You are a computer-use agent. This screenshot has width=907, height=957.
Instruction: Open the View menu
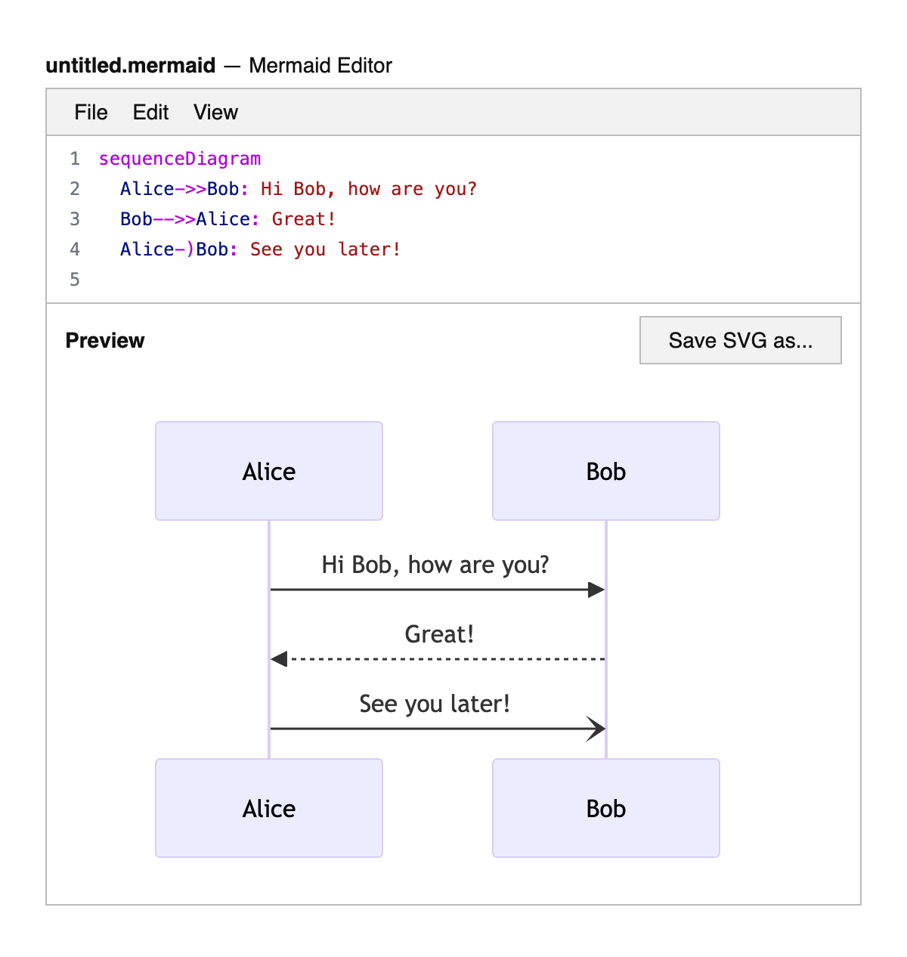(215, 113)
